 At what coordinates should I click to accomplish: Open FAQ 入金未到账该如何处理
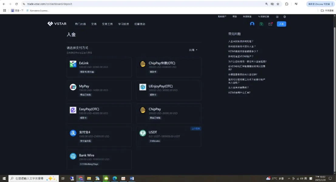[241, 41]
